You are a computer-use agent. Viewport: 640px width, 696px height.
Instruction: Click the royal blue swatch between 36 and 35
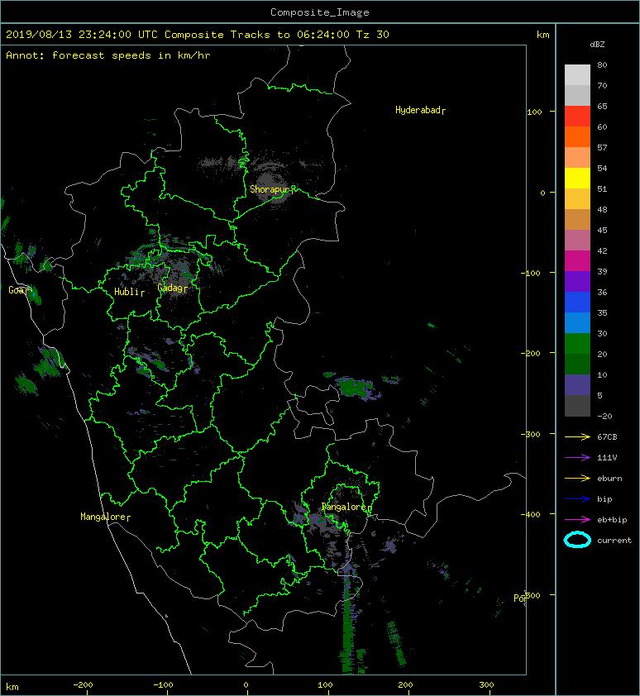tap(577, 303)
